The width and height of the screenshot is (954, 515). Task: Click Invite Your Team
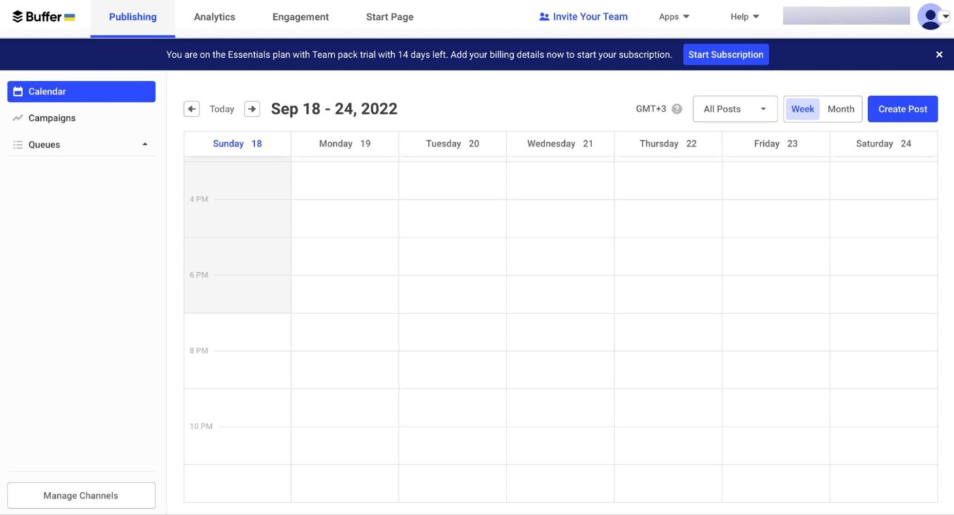[583, 16]
